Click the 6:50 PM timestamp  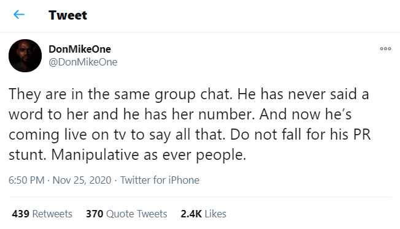(x=26, y=180)
